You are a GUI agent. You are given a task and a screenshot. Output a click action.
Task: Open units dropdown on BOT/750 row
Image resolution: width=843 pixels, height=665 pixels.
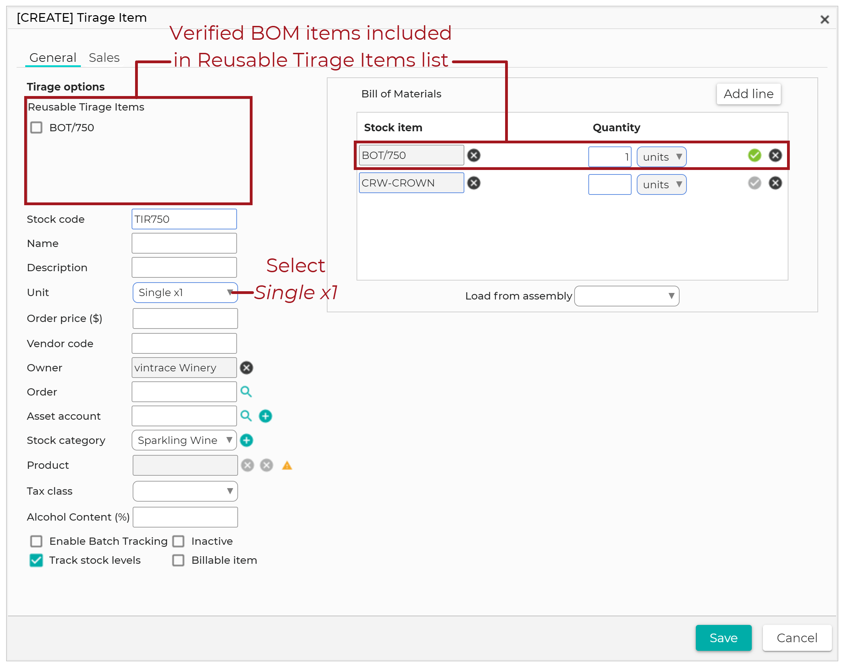pos(661,157)
